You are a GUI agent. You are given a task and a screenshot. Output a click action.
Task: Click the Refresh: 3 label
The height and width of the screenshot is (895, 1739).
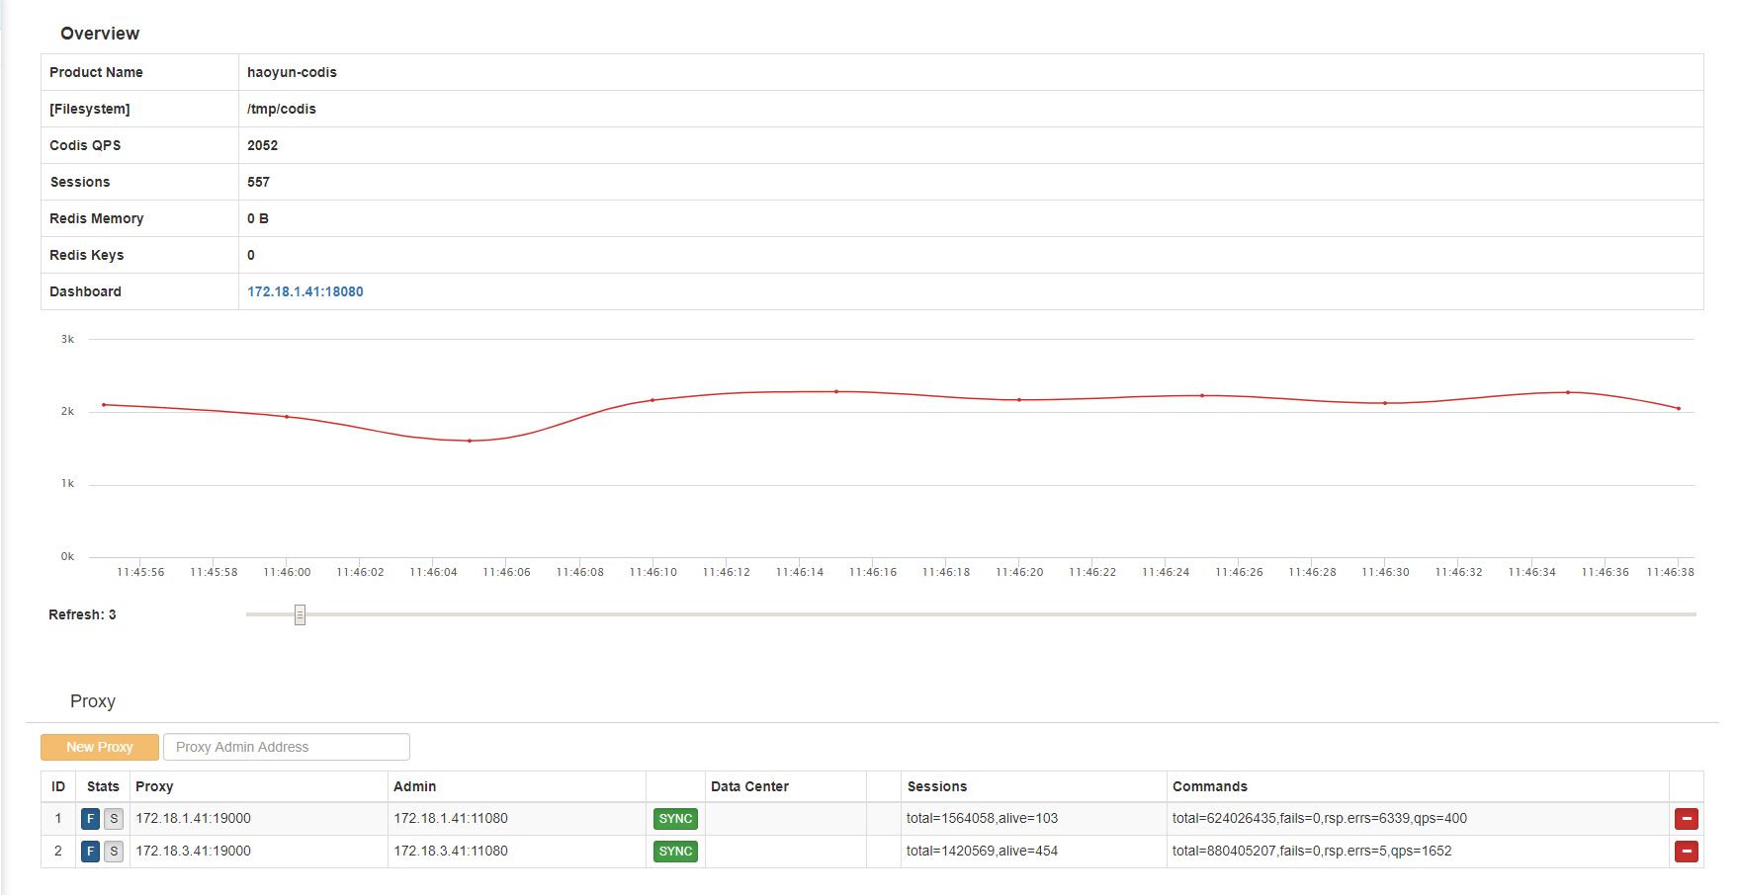pyautogui.click(x=82, y=614)
